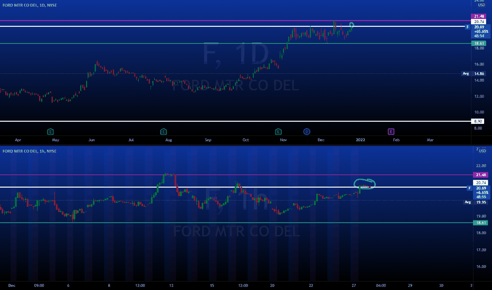Select the purple horizontal line on the daily chart
Screen dimensions: 492x290
[x=235, y=21]
